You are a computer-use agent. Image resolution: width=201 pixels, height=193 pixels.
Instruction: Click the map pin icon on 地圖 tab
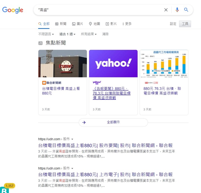(90, 24)
